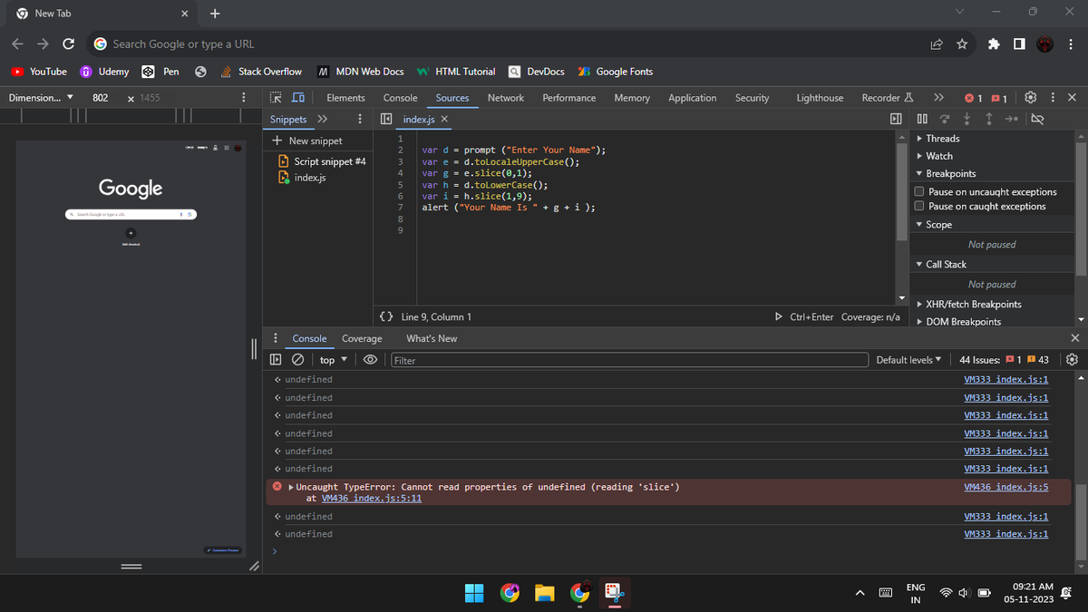Viewport: 1088px width, 612px height.
Task: Click the inspect element picker icon
Action: 276,98
